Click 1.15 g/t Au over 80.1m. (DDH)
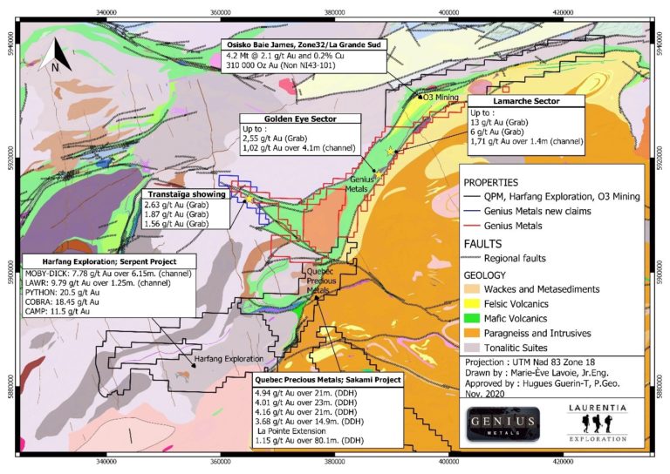Screen dimensions: 670x474 click(310, 440)
